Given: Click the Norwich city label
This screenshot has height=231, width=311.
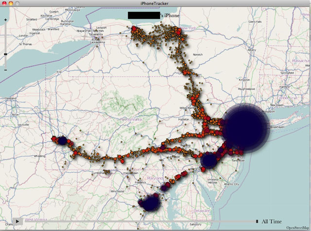Looking at the screenshot, I should (198, 54).
